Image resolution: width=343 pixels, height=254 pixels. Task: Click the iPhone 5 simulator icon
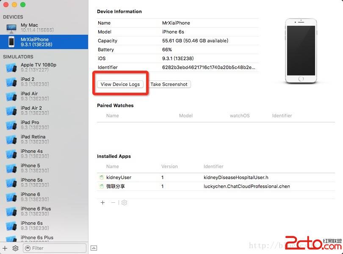click(11, 168)
